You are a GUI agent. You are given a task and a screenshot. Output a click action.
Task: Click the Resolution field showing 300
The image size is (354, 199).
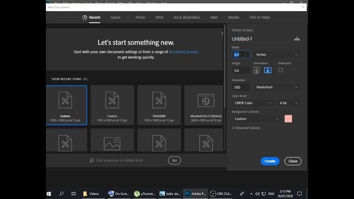click(241, 87)
